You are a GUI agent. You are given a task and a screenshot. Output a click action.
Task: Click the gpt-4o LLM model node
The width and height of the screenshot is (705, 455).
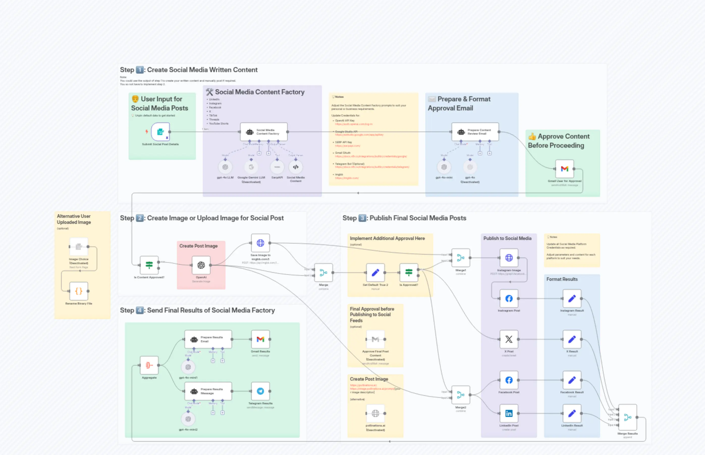(225, 167)
